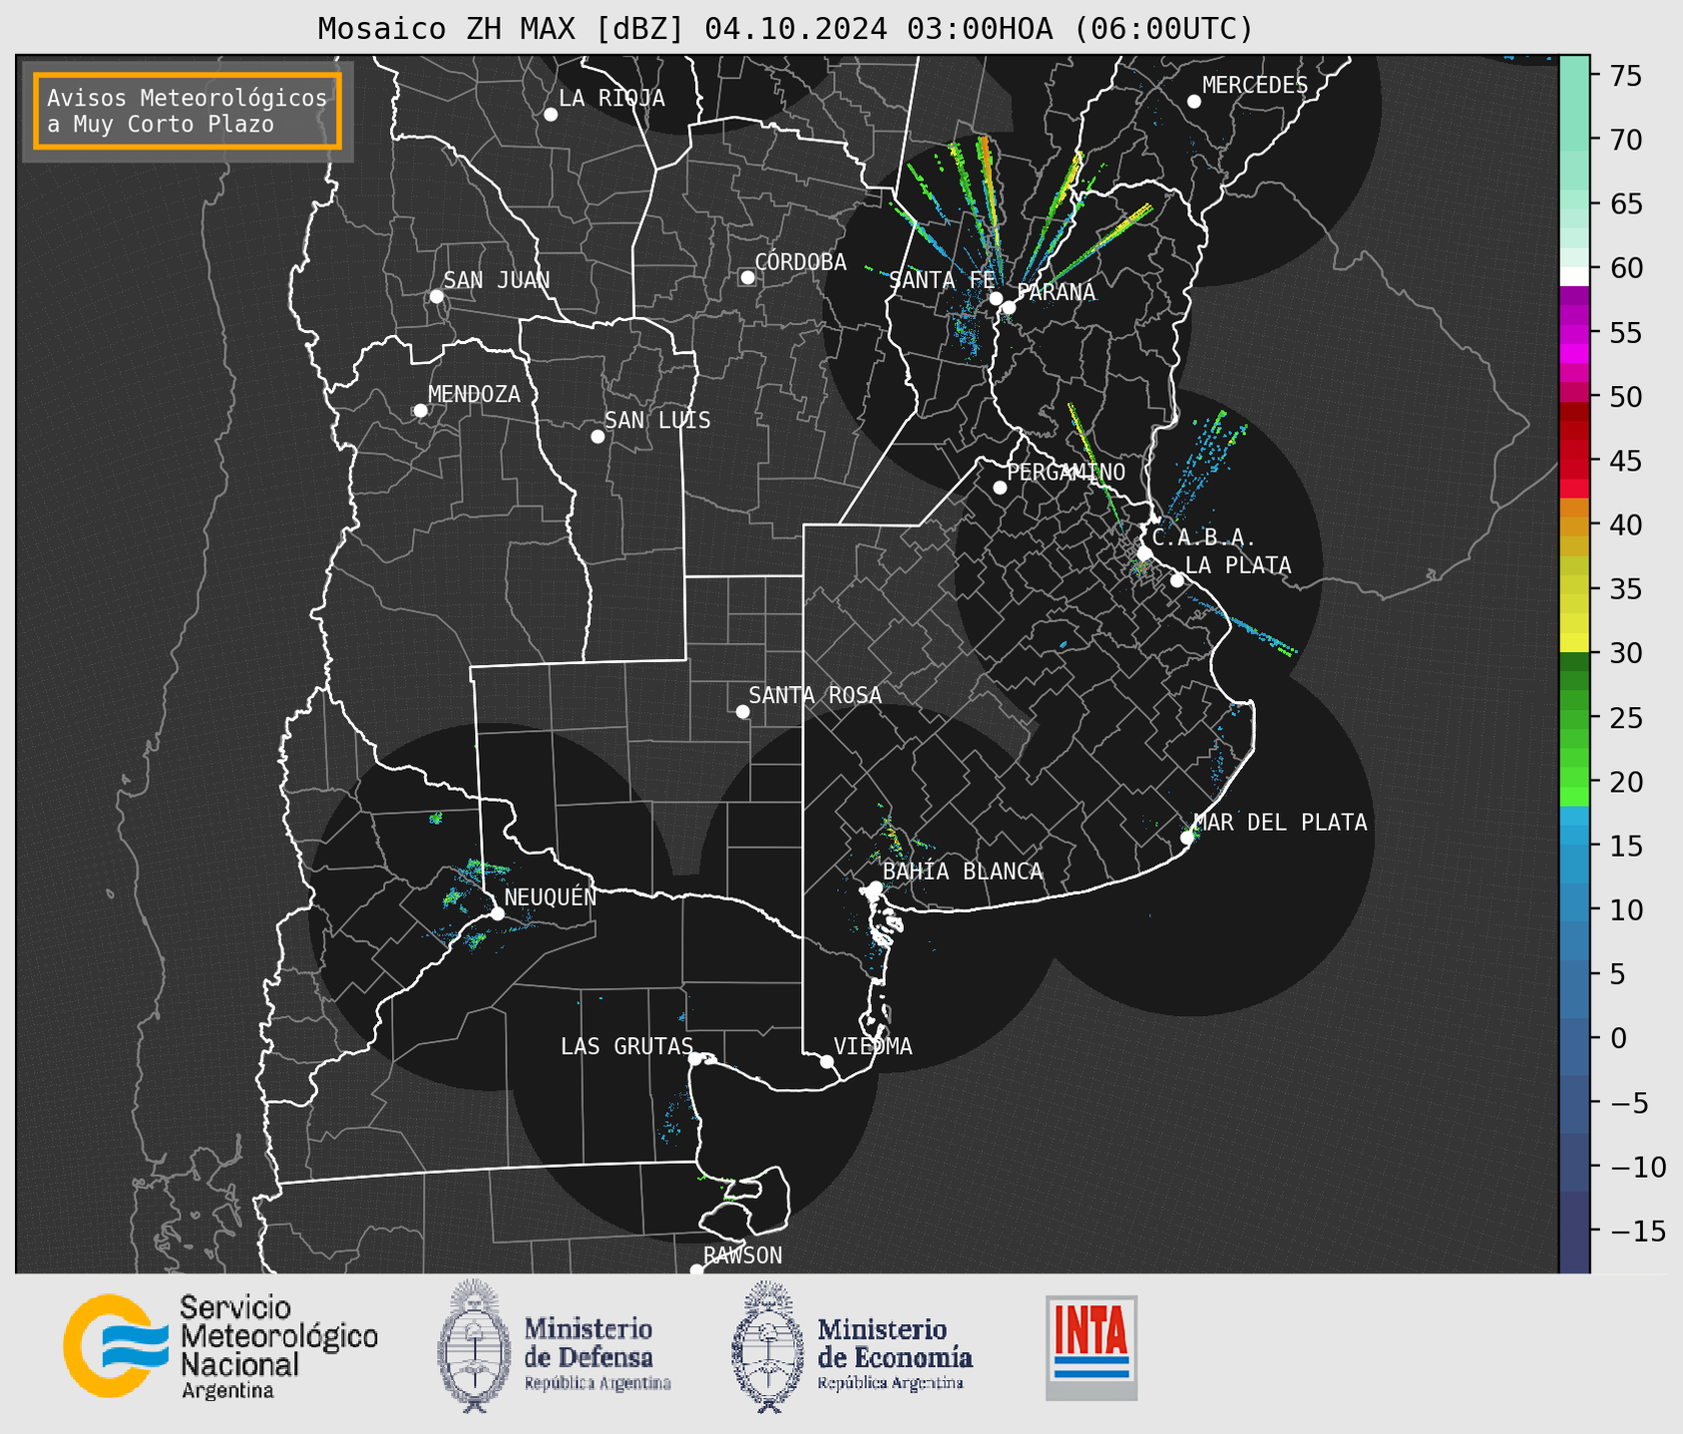Select the PERGAMINO city marker
This screenshot has width=1683, height=1434.
[x=1000, y=488]
